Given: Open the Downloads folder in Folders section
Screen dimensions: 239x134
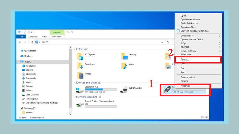Looking at the screenshot, I should pos(80,66).
